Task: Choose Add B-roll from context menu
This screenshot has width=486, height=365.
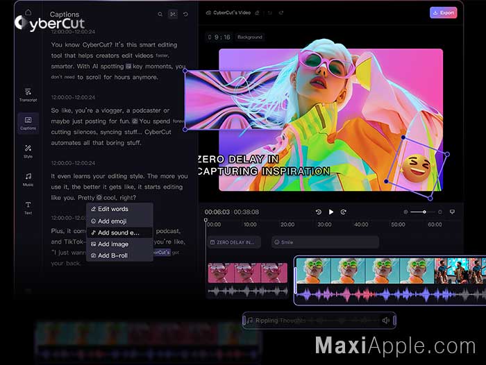Action: pos(119,255)
